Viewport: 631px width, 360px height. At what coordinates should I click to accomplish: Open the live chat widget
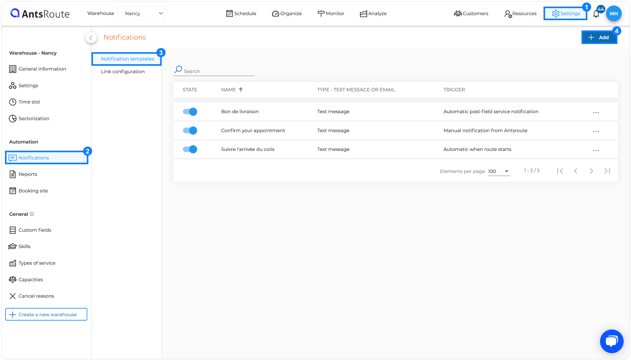[x=612, y=341]
